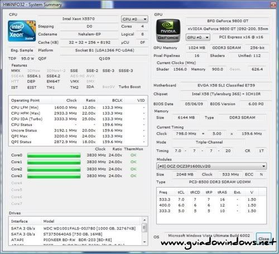The height and width of the screenshot is (254, 279).
Task: Select the Uncore Status row
Action: click(78, 130)
